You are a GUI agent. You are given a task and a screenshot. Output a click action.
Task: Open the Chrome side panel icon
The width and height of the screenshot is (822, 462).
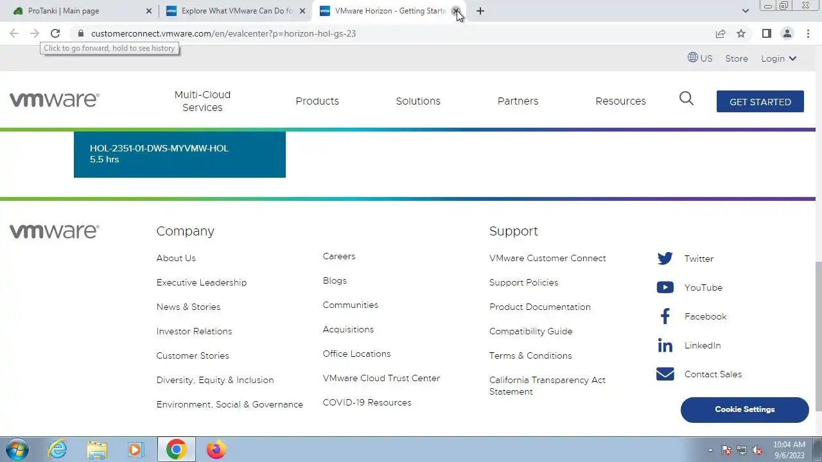(766, 33)
